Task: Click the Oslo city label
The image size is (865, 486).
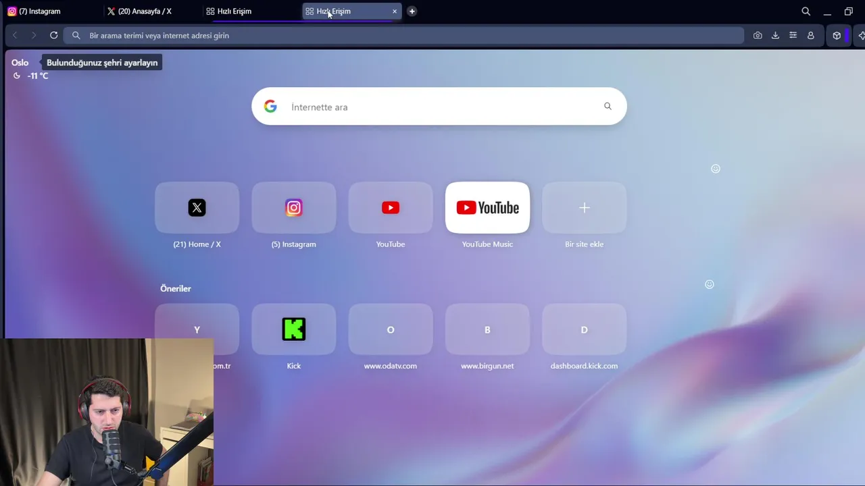Action: click(20, 63)
